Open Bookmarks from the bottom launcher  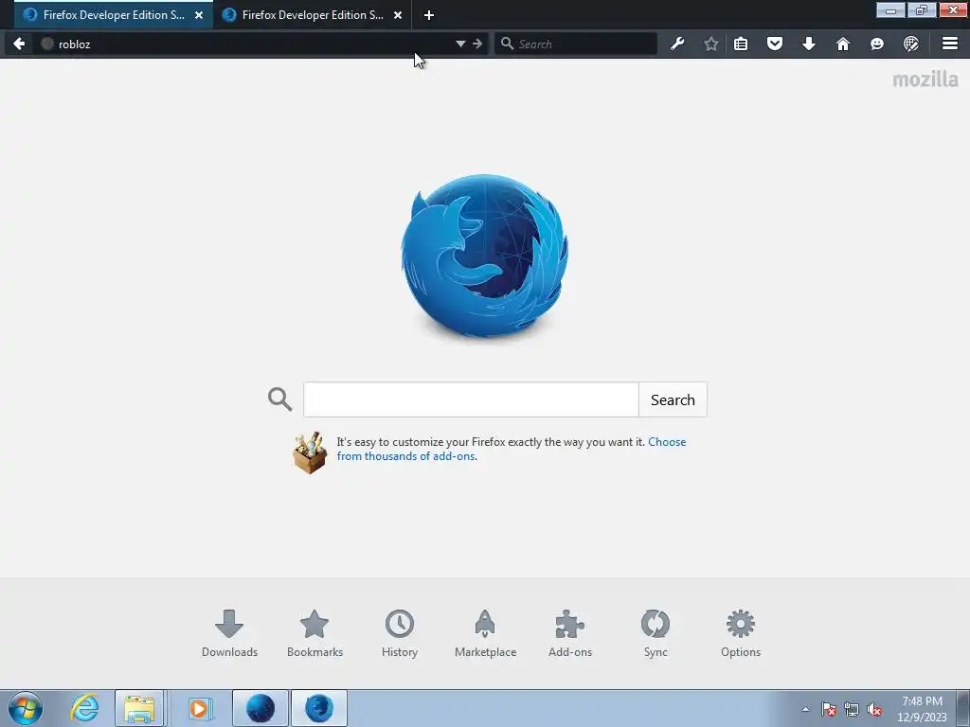(x=314, y=633)
